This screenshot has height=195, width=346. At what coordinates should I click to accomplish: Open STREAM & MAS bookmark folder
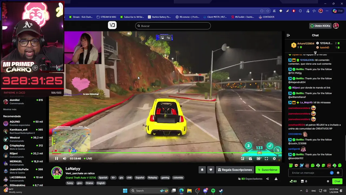[x=106, y=17]
